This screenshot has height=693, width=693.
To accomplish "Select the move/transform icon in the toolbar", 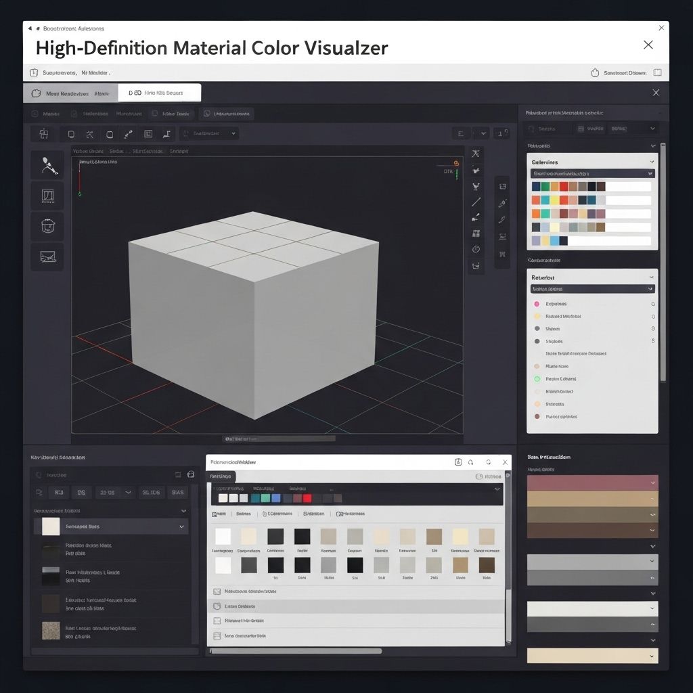I will [x=43, y=134].
